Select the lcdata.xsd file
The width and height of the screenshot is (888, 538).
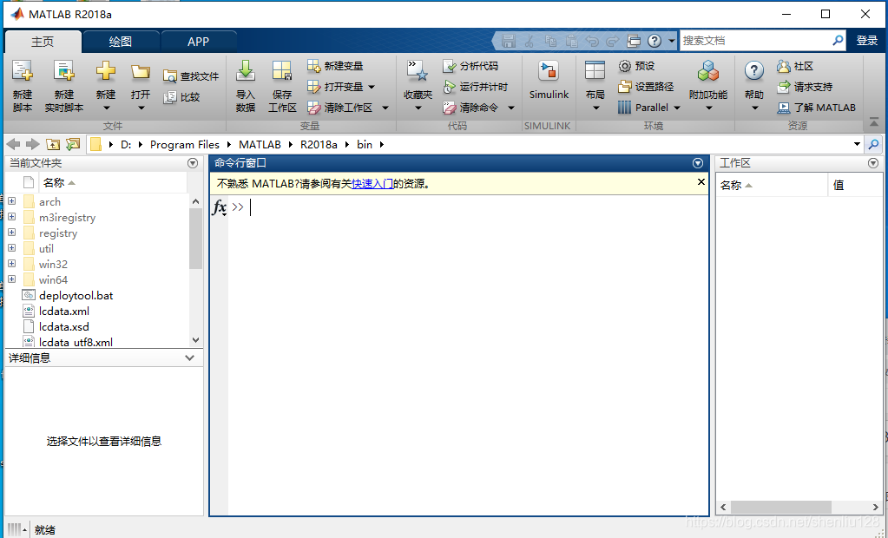[64, 327]
